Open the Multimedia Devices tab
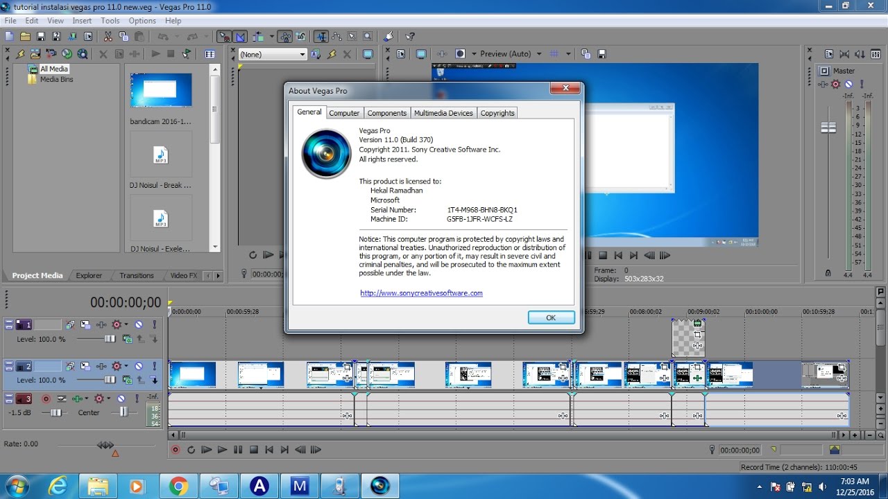Image resolution: width=888 pixels, height=499 pixels. click(x=443, y=113)
